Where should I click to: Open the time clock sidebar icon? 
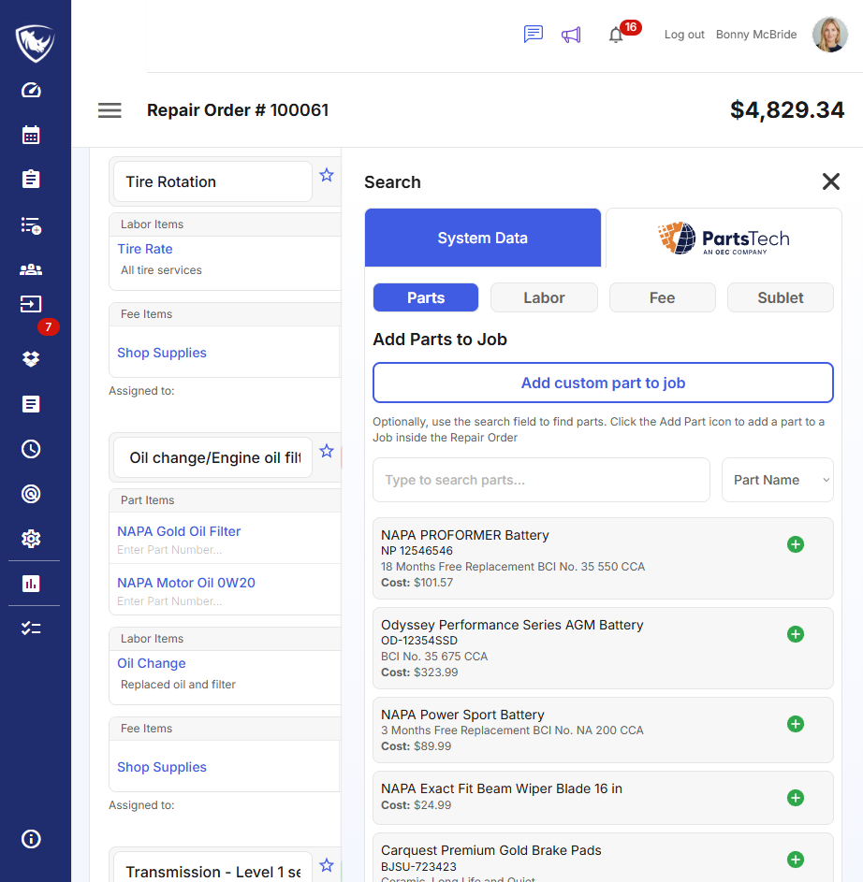(31, 449)
